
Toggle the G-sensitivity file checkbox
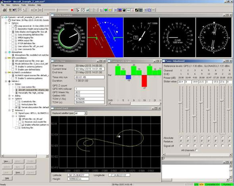click(16, 102)
